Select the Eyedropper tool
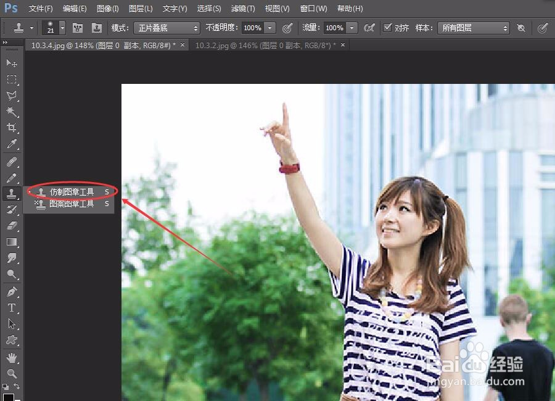 click(x=11, y=144)
